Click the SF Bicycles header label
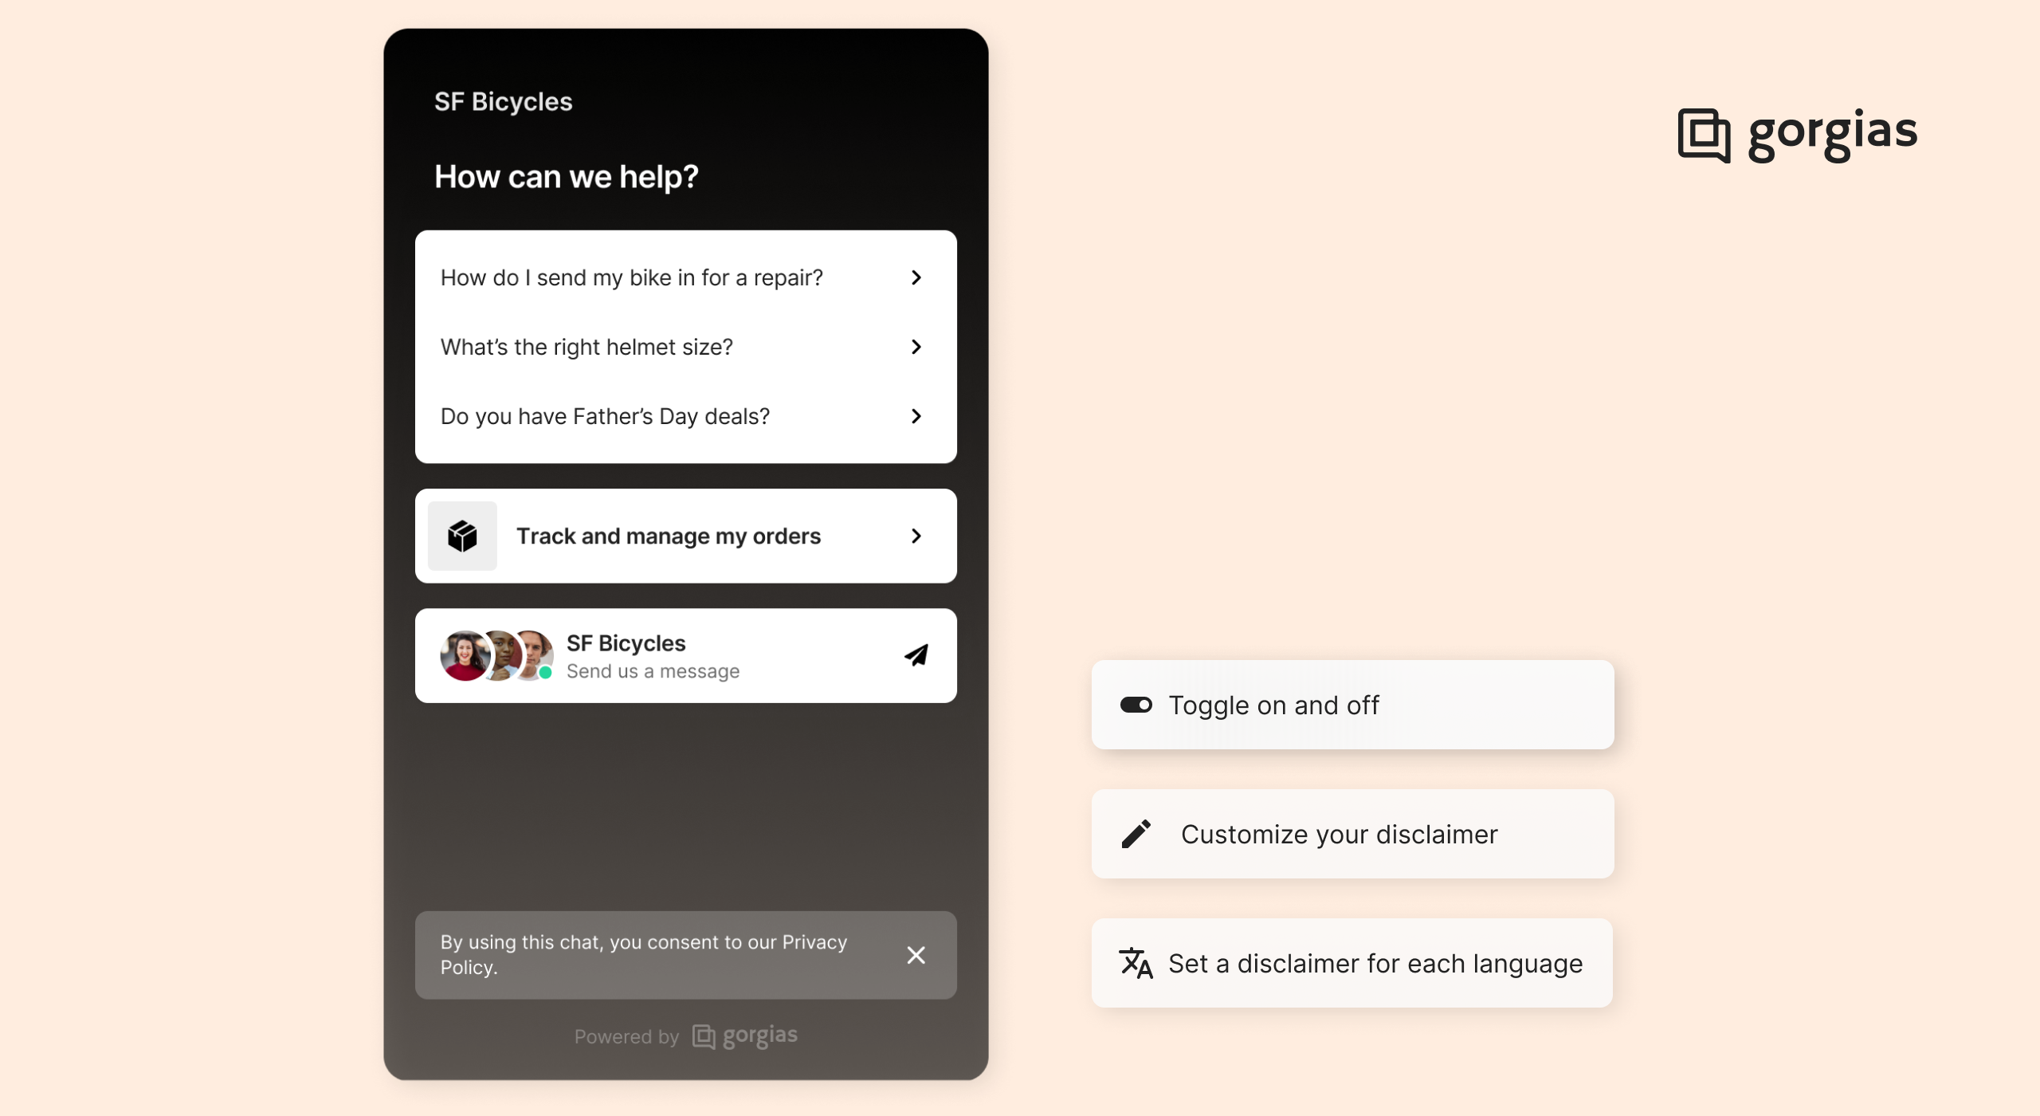Viewport: 2040px width, 1116px height. pos(501,102)
